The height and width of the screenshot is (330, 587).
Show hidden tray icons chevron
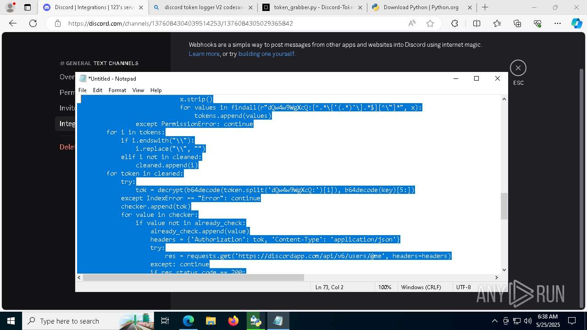[x=494, y=321]
